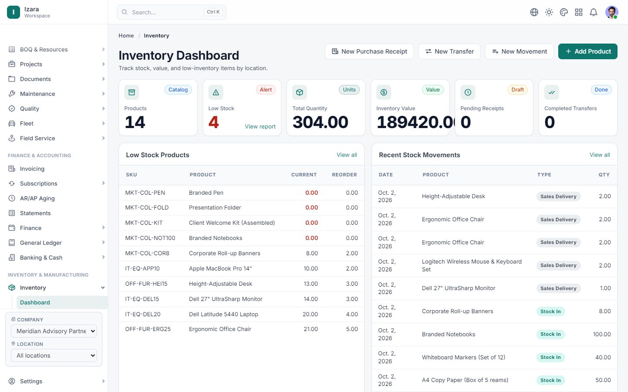This screenshot has width=628, height=392.
Task: Open the color palette theme icon
Action: [564, 12]
